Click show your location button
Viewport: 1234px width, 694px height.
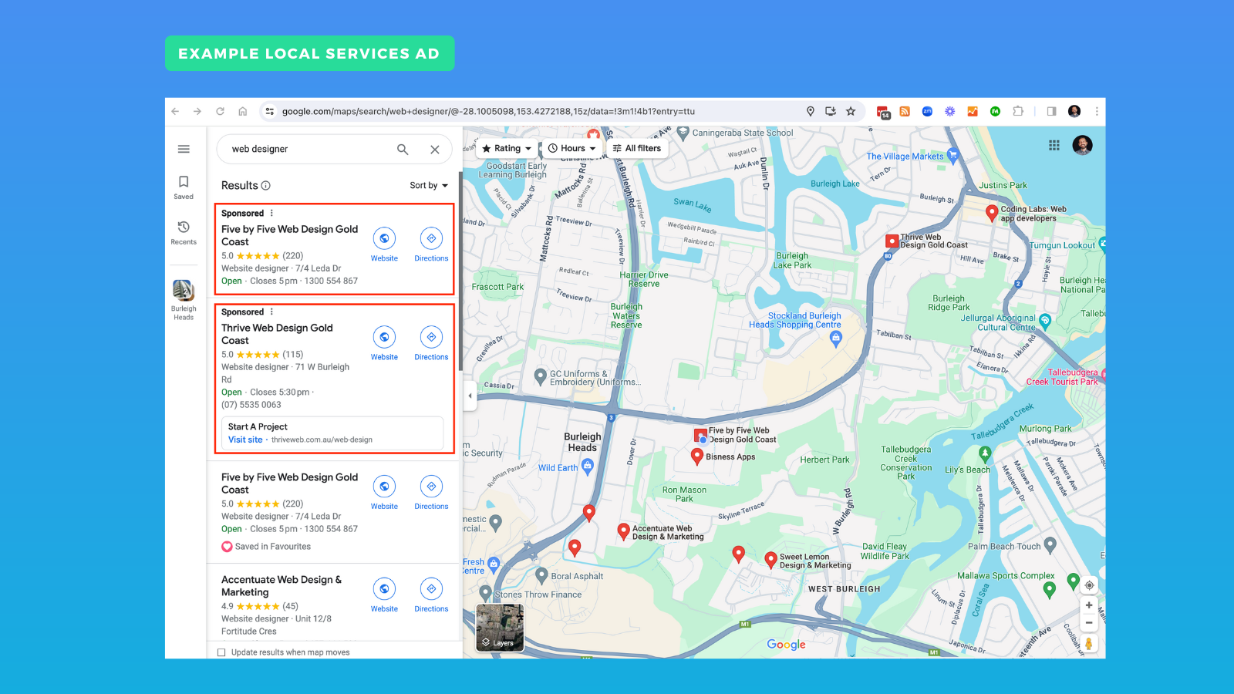pos(1089,585)
